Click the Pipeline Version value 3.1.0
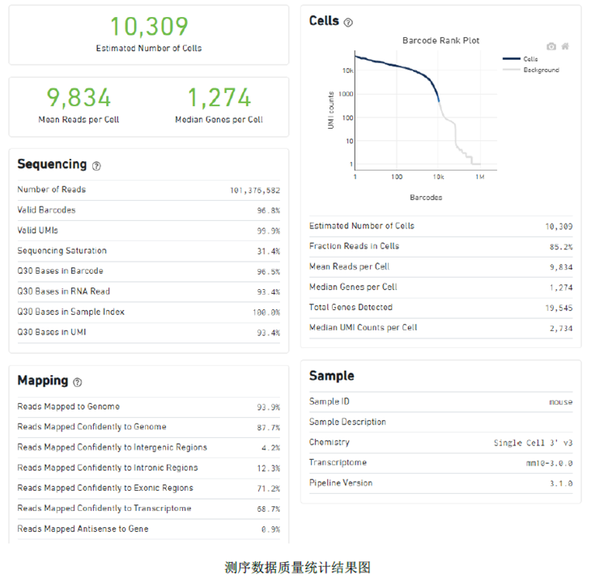The image size is (591, 583). (x=561, y=483)
